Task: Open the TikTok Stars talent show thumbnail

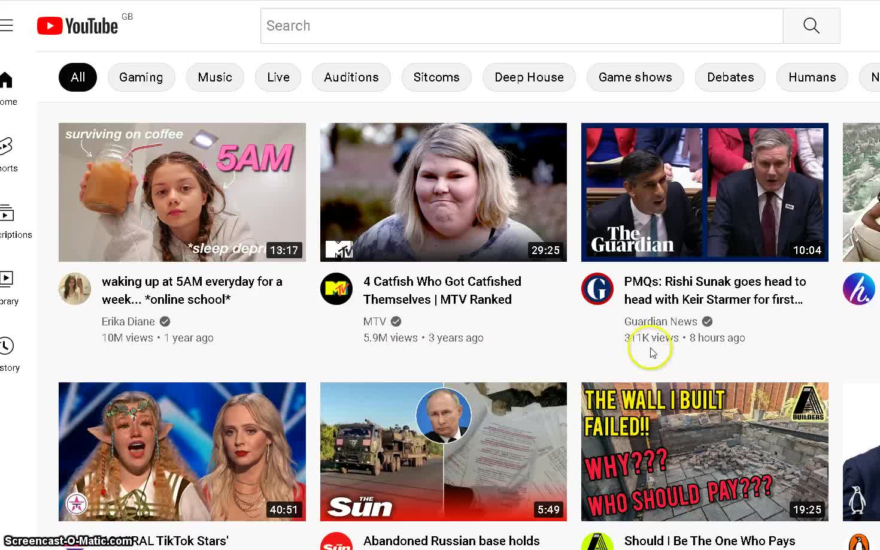Action: 182,452
